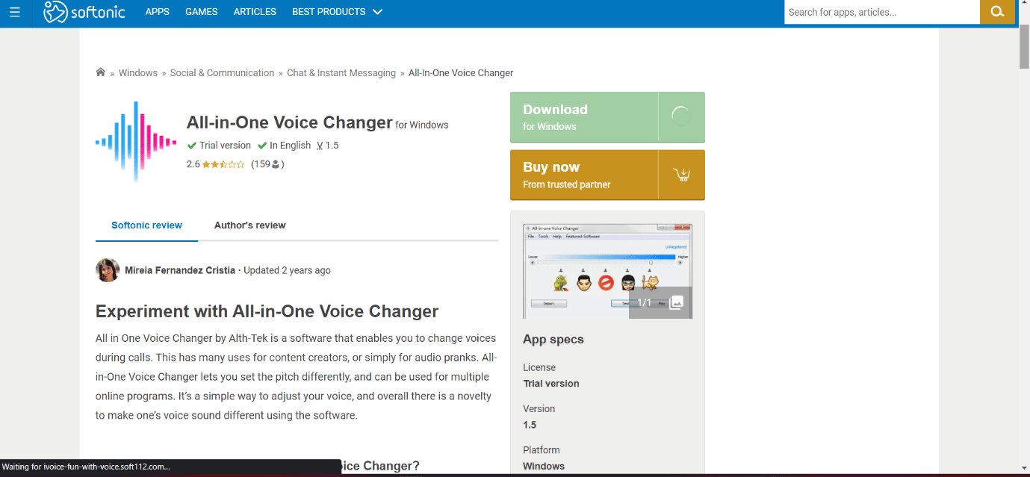Open the app screenshot thumbnail

607,271
